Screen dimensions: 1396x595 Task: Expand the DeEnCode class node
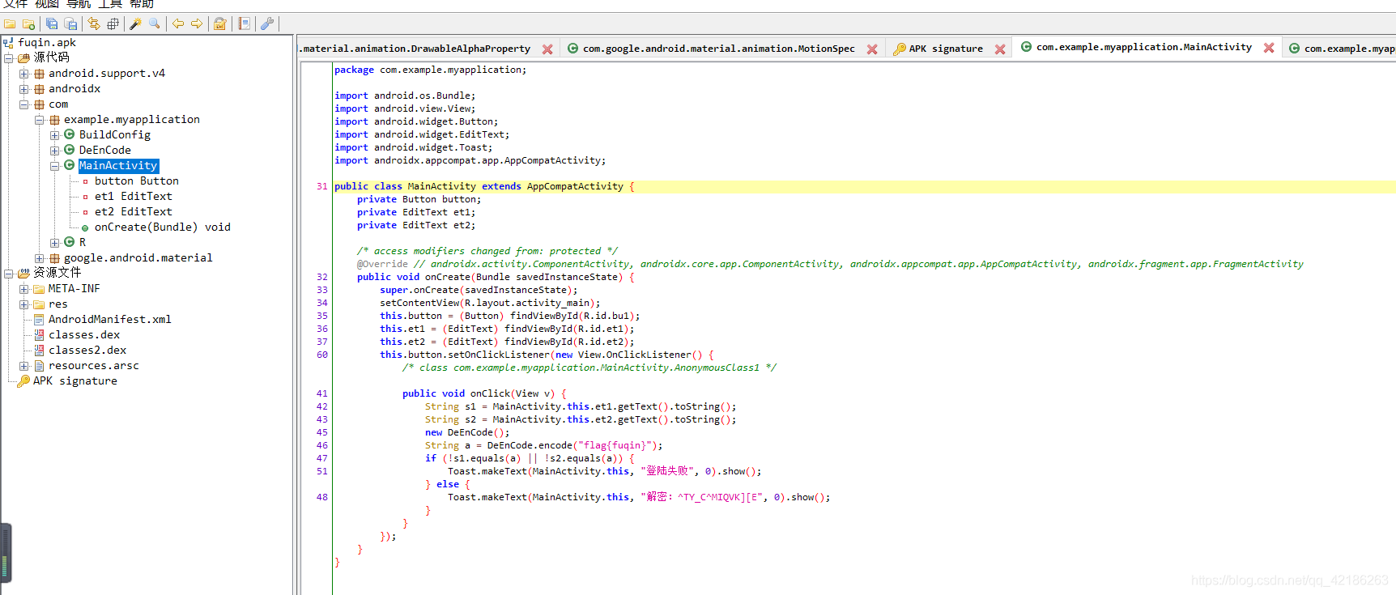click(54, 151)
